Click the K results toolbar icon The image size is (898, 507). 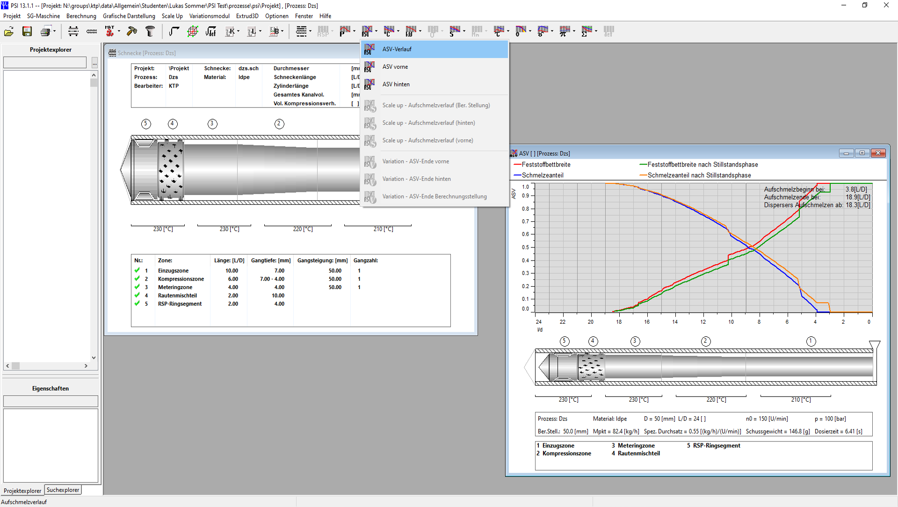230,31
